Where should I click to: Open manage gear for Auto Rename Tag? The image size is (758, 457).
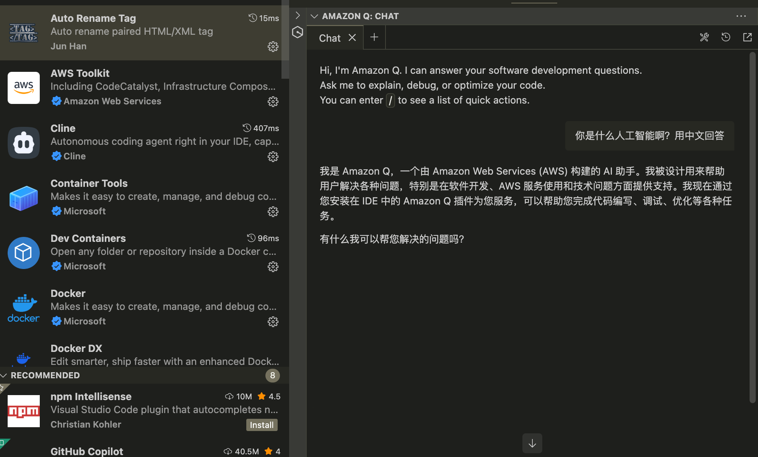[273, 47]
